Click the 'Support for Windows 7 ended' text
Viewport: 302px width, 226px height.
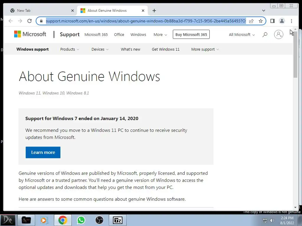pos(82,118)
